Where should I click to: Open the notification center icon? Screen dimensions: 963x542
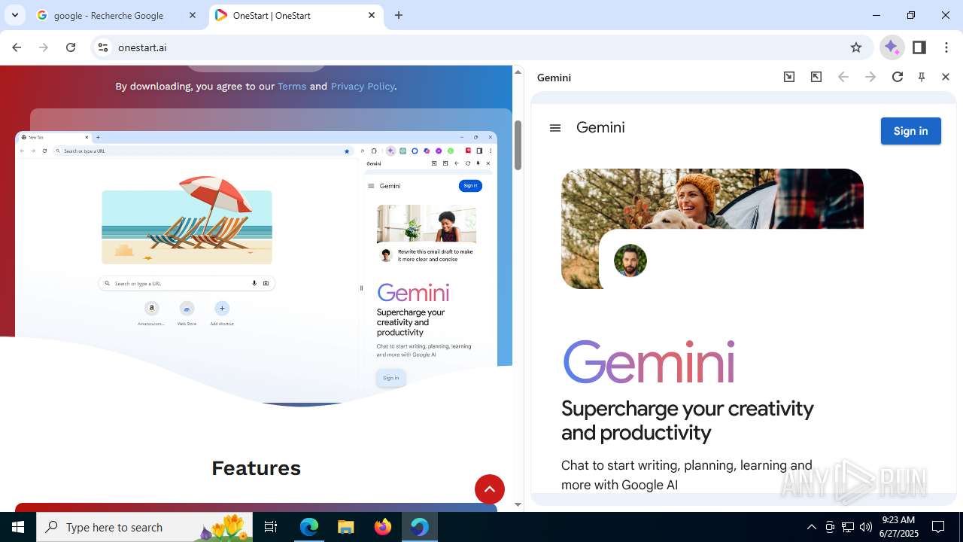pyautogui.click(x=938, y=527)
